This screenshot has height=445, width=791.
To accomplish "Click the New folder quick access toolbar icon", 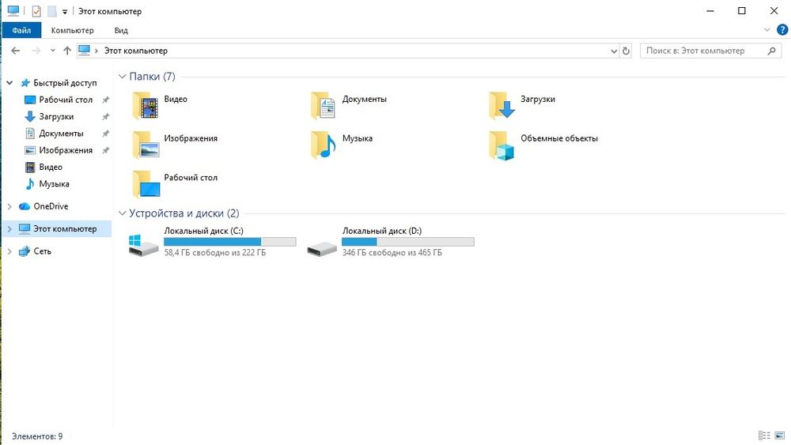I will (x=52, y=11).
